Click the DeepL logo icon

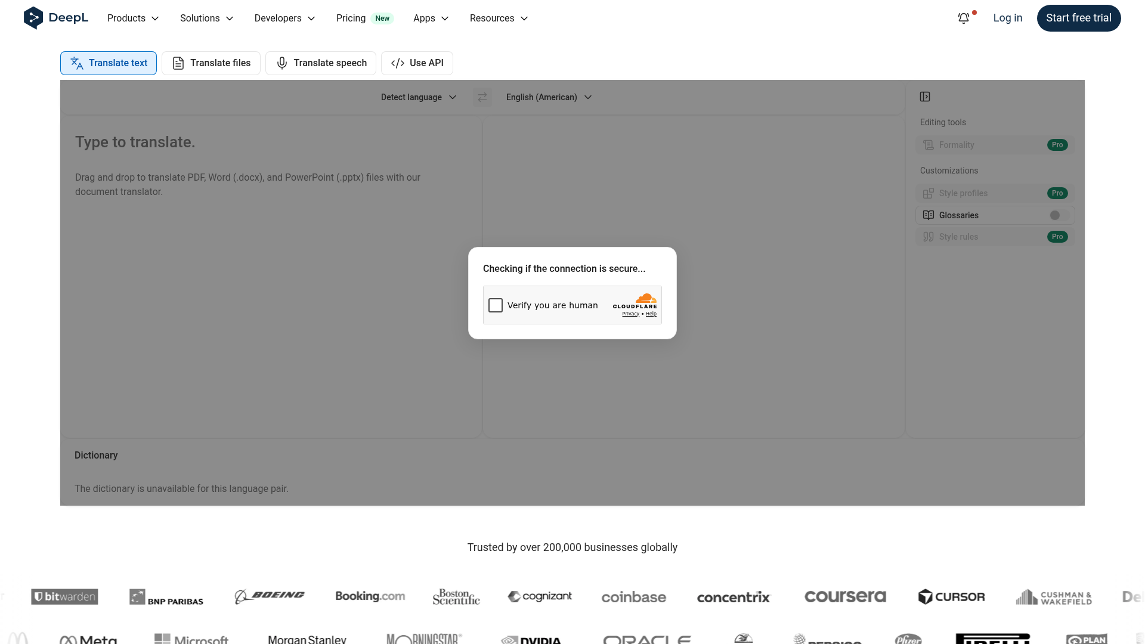[33, 18]
